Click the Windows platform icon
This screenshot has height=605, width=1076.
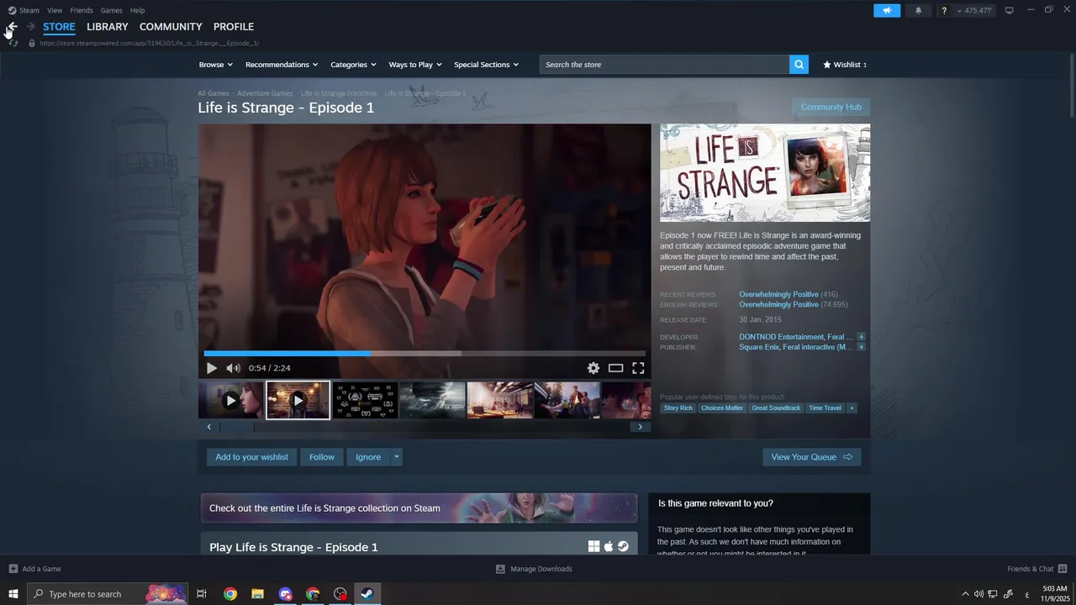click(x=593, y=546)
